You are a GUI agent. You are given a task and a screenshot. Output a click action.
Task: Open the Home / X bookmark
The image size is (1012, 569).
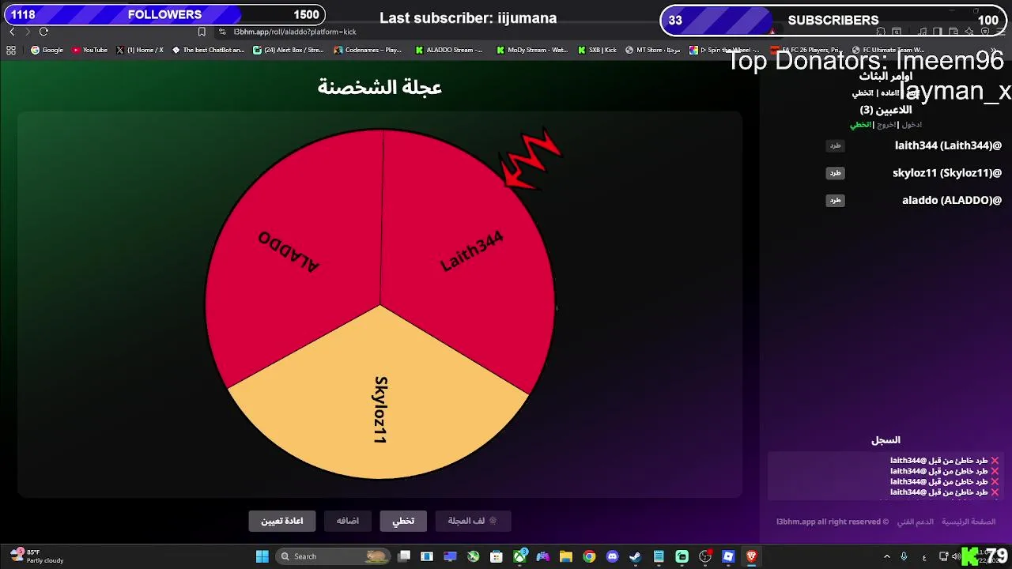point(139,50)
